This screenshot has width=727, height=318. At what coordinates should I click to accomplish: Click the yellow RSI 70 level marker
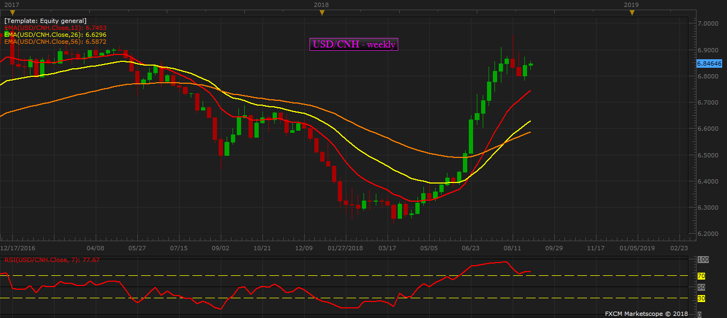point(701,276)
